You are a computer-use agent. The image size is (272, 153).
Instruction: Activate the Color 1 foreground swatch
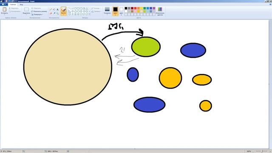(115, 11)
